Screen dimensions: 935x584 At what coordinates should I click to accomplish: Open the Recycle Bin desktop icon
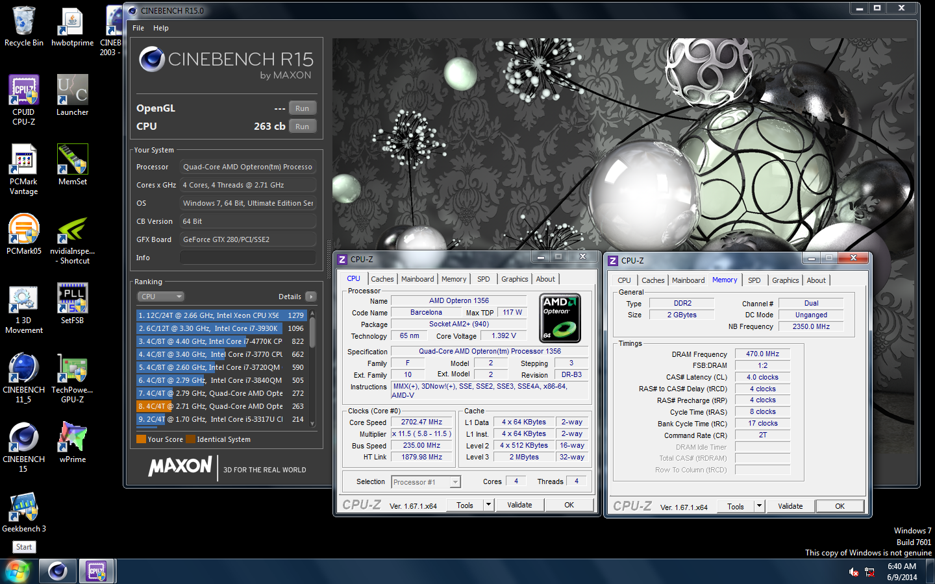(x=24, y=26)
